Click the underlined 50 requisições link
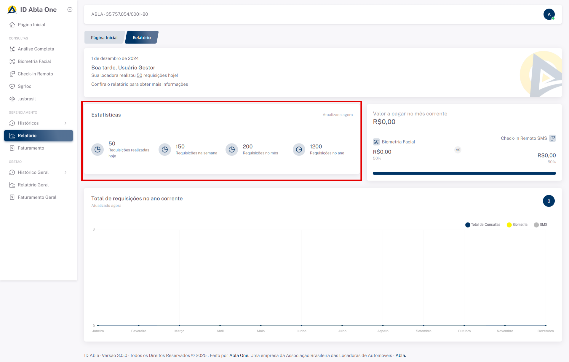The width and height of the screenshot is (569, 362). click(139, 75)
